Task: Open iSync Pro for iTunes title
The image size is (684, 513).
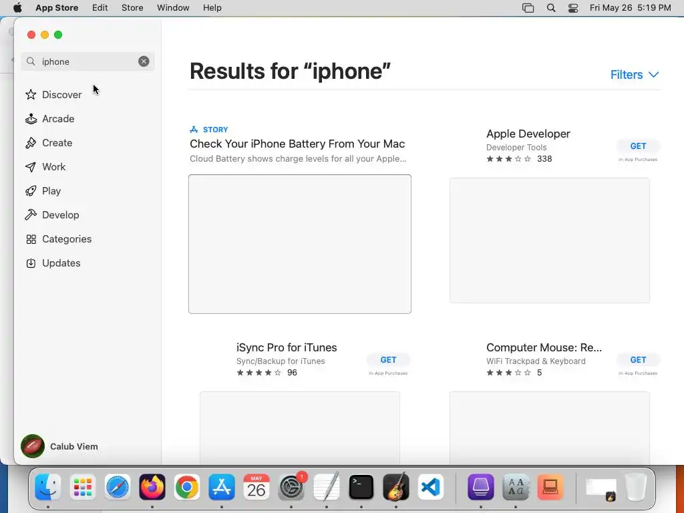Action: [287, 347]
